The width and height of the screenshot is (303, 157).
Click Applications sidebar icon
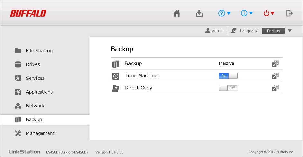point(18,92)
